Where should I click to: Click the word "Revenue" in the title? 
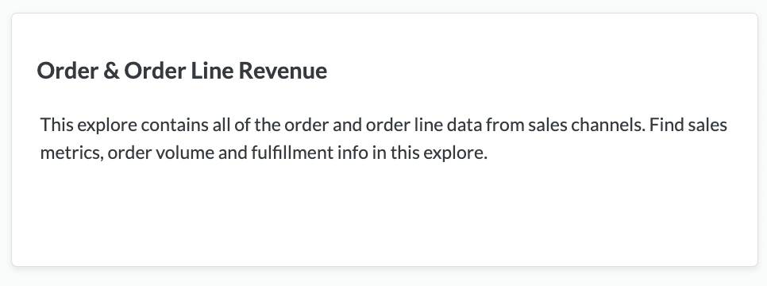283,71
